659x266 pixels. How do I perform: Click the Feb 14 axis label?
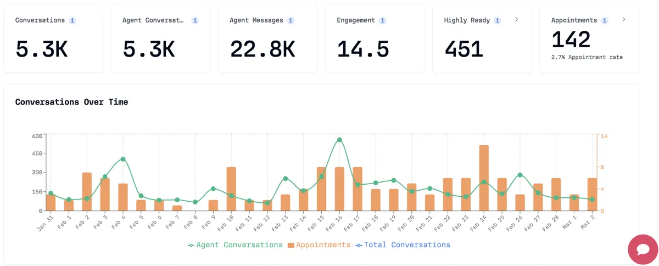(x=299, y=223)
